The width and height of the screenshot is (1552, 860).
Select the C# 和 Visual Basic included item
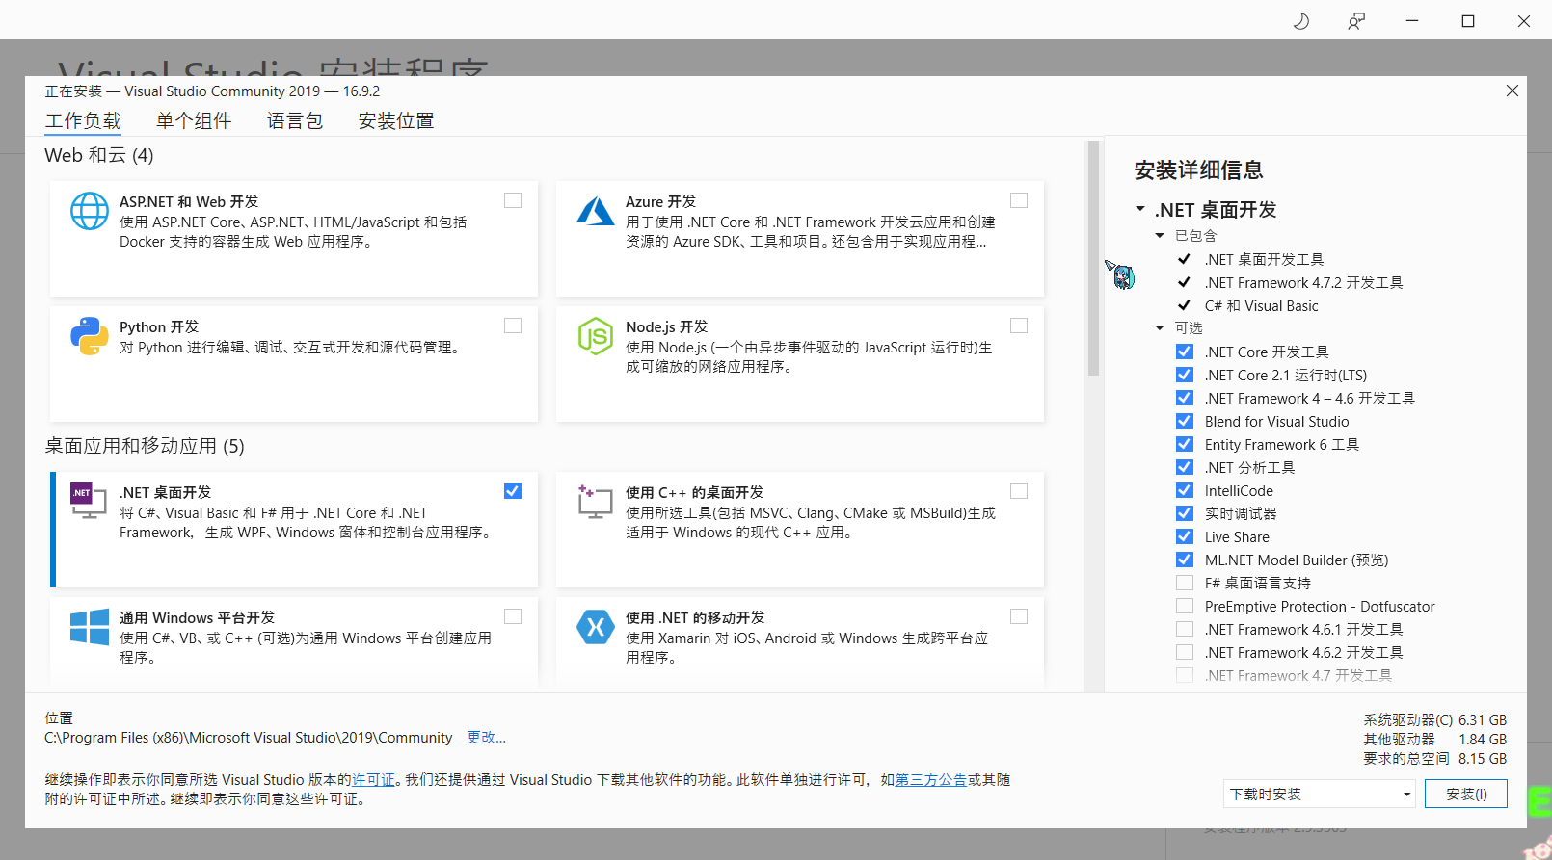click(x=1261, y=305)
